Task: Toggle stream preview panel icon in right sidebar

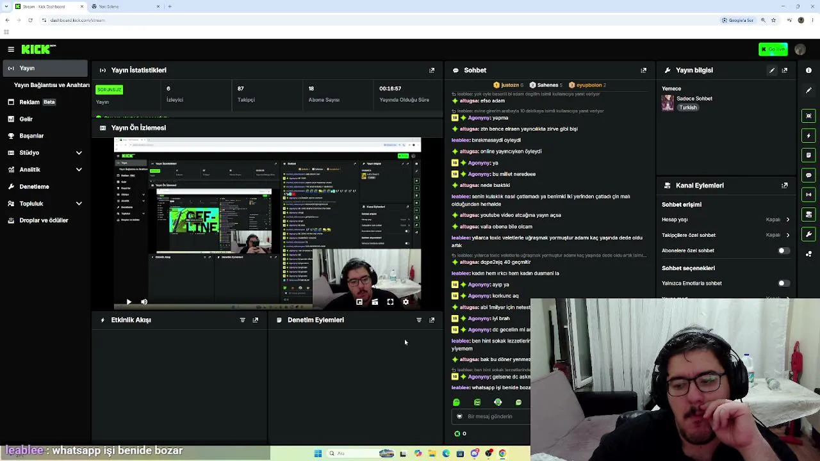Action: (808, 116)
